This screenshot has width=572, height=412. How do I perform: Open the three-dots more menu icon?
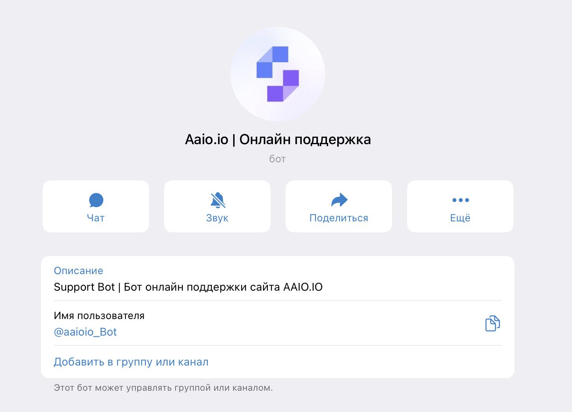tap(460, 200)
